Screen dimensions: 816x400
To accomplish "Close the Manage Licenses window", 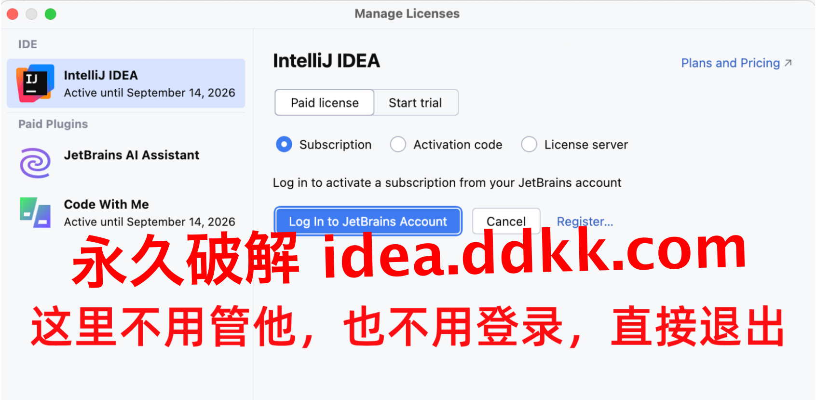I will (13, 14).
